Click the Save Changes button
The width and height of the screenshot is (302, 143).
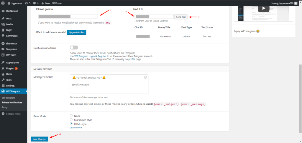40,139
